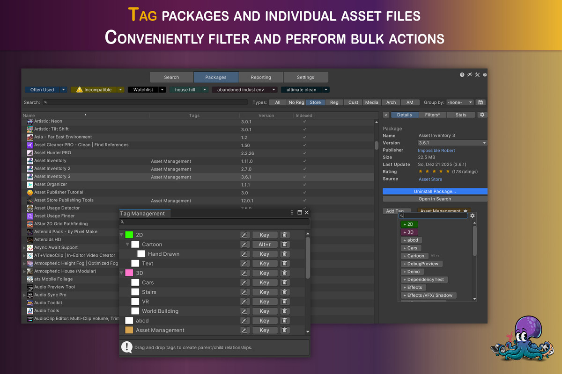Switch to the Filters* tab
Screen dimensions: 562x374
point(433,115)
